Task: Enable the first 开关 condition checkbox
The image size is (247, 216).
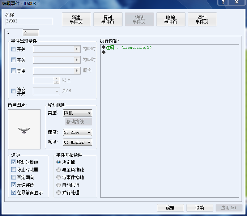Action: coord(13,49)
